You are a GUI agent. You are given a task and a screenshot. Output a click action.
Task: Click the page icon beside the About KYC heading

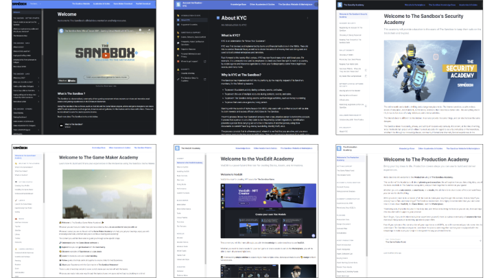[218, 18]
